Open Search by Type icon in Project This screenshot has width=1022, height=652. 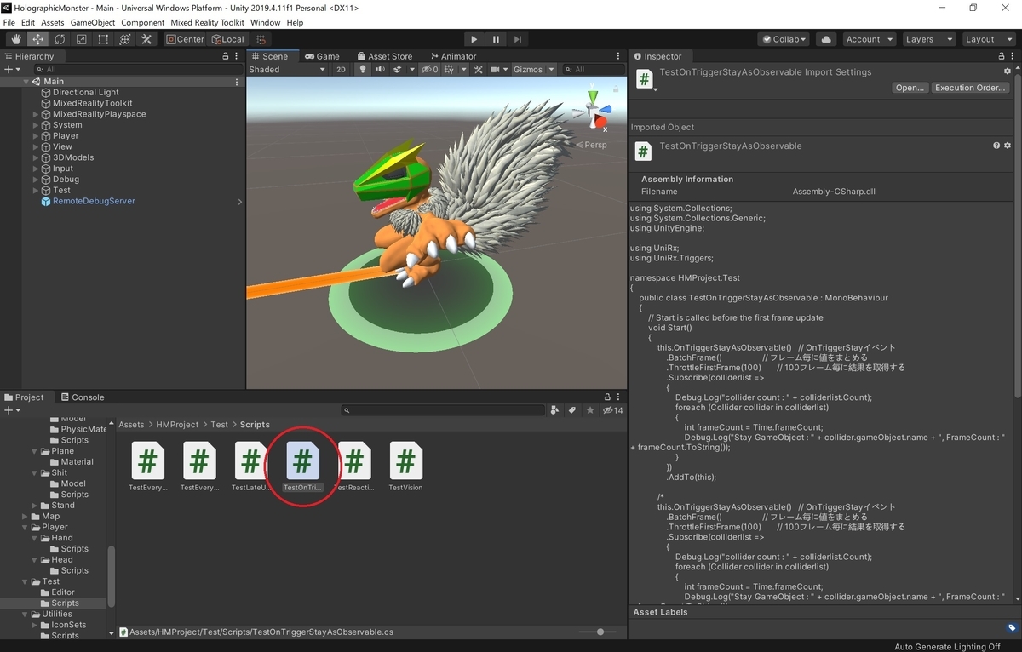[555, 410]
